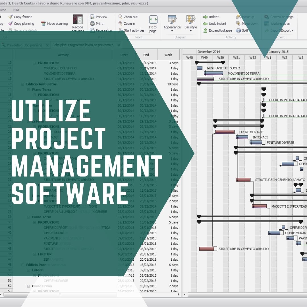Open the BIM ribbon tab
This screenshot has width=307, height=307.
[16, 10]
